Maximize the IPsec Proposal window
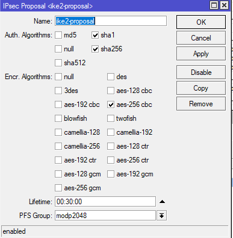Screen dimensions: 233x238 pos(214,5)
